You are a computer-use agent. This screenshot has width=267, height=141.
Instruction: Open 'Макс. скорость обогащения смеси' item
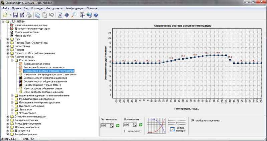43,92
